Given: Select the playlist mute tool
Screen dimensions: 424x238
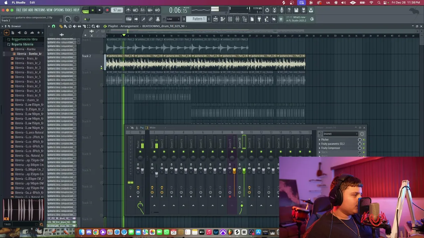Looking at the screenshot, I should tap(75, 26).
